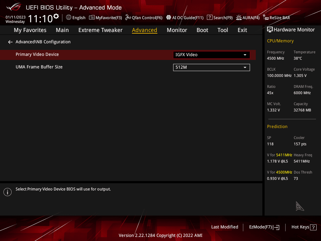Click the AURA(F4) light icon
321x241 pixels.
239,18
